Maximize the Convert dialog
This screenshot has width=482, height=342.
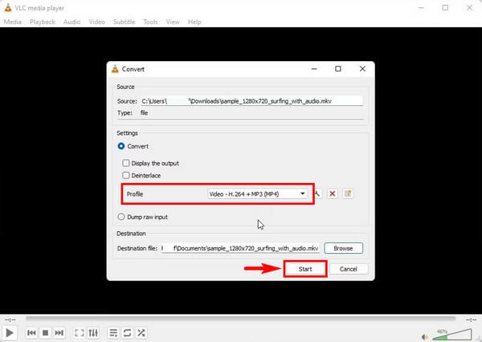(338, 69)
